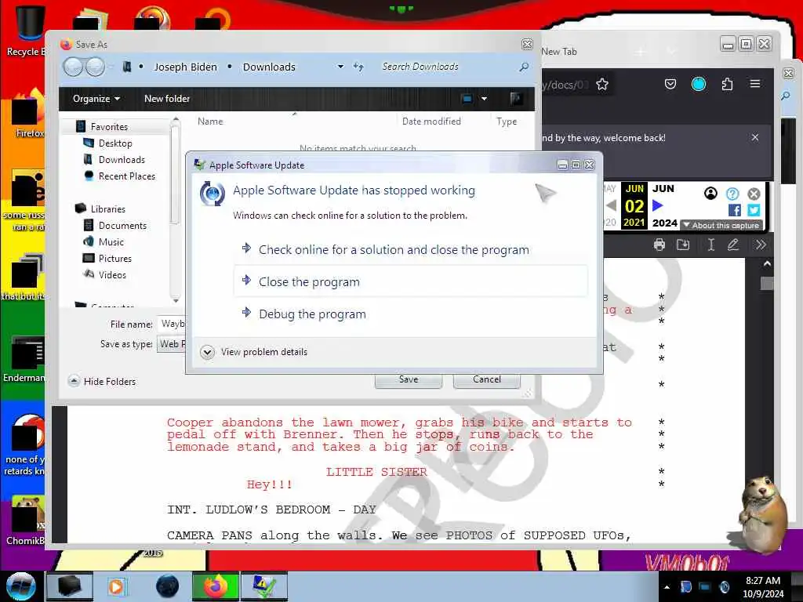Viewport: 803px width, 602px height.
Task: Open the Save as type combo box
Action: (172, 344)
